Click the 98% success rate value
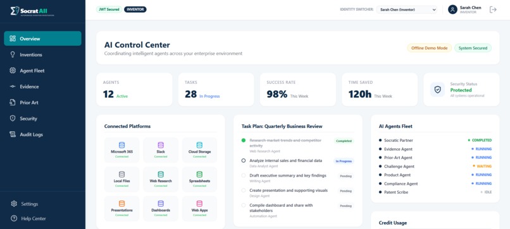Screen dimensions: 510x229 point(277,95)
